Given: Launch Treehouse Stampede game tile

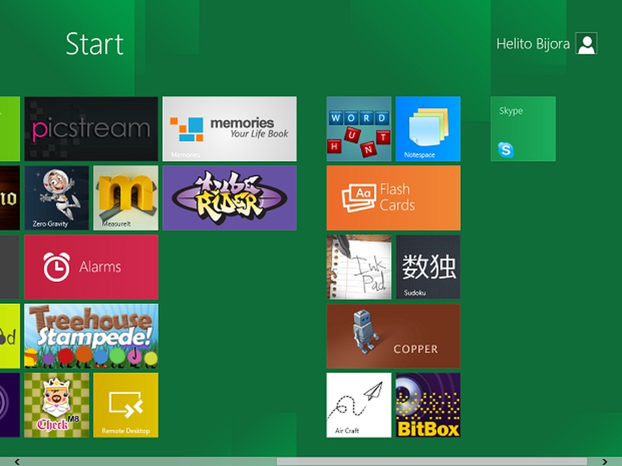Looking at the screenshot, I should click(x=91, y=336).
